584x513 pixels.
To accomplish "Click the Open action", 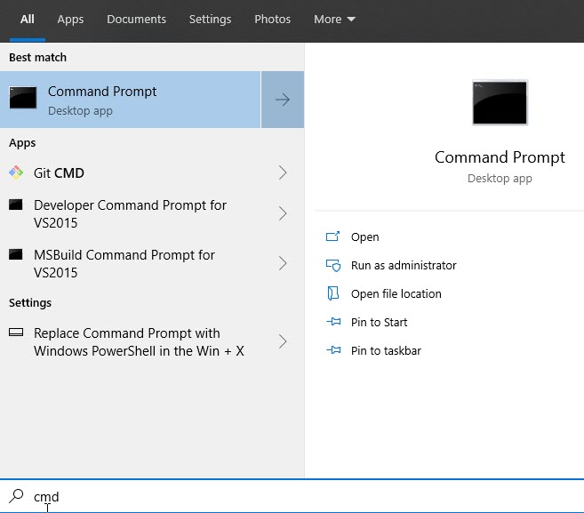I will point(364,237).
